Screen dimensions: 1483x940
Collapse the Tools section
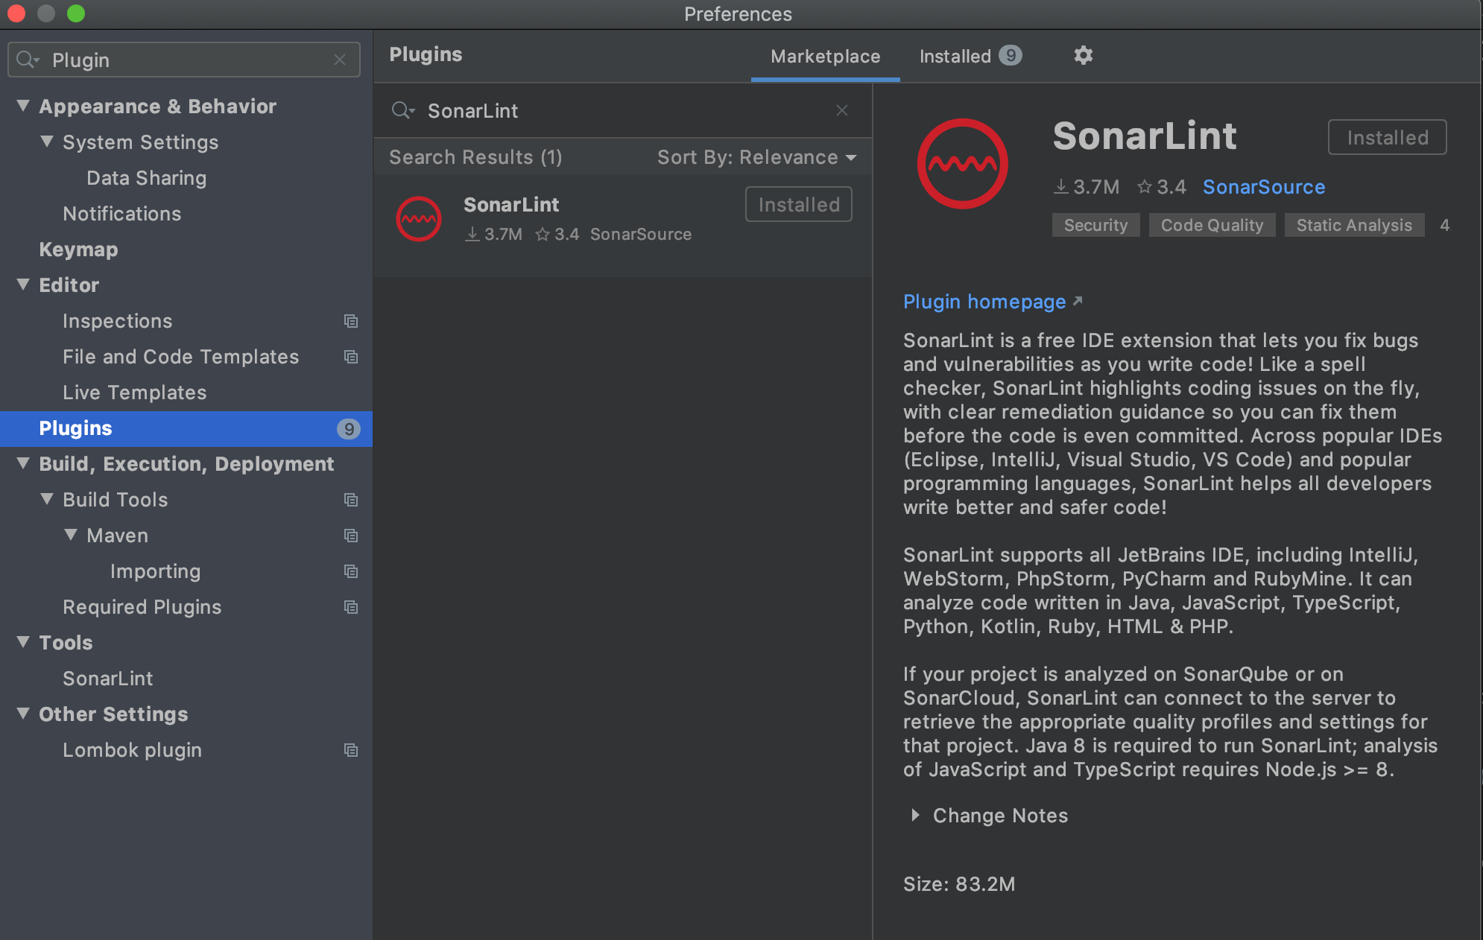23,642
